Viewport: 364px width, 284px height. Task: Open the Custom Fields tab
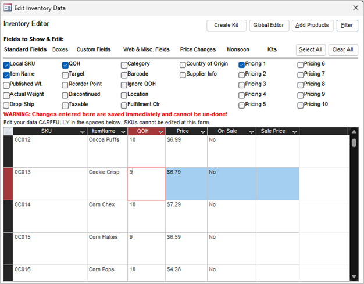pos(94,49)
